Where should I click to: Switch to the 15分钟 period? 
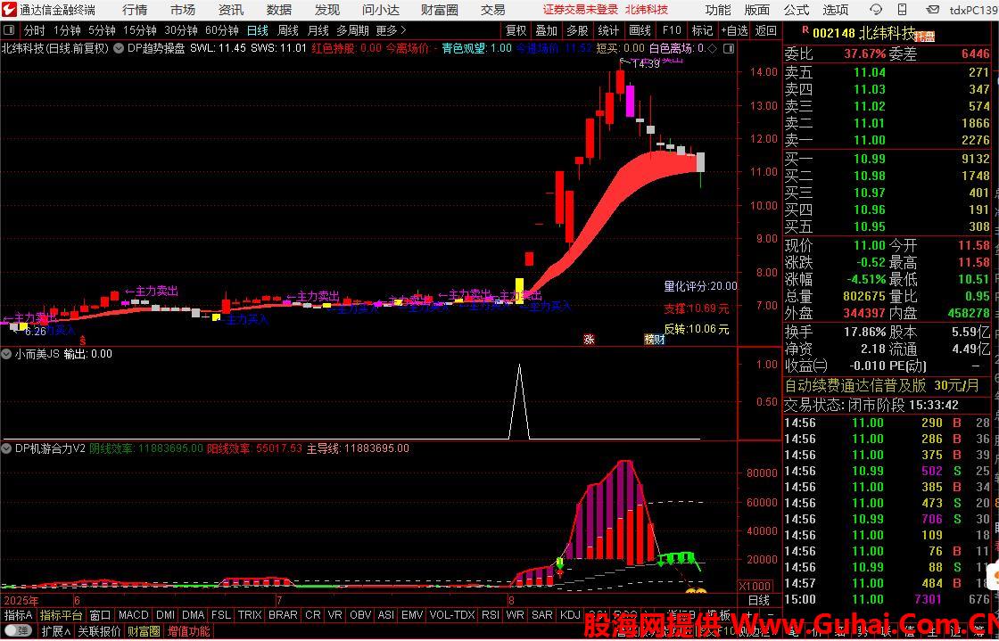point(139,30)
